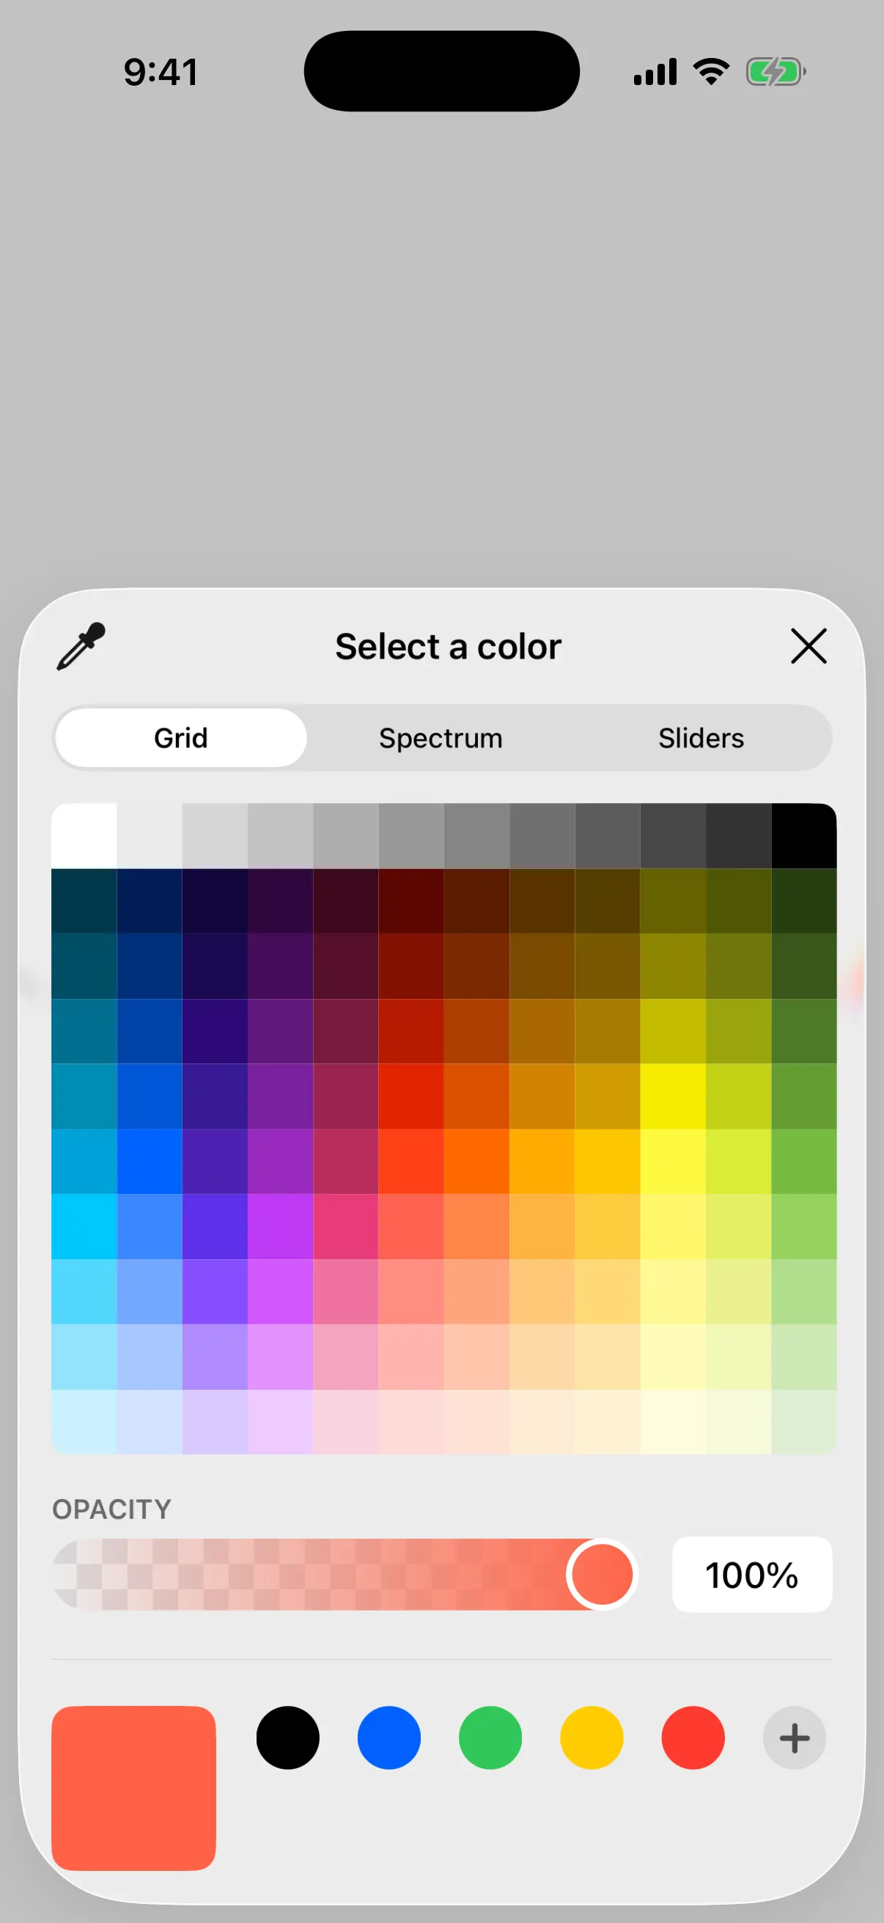
Task: Tap the battery charging status icon
Action: pyautogui.click(x=776, y=73)
